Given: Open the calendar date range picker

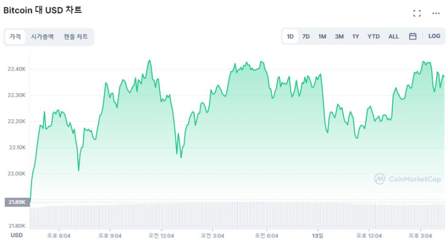Looking at the screenshot, I should click(413, 36).
